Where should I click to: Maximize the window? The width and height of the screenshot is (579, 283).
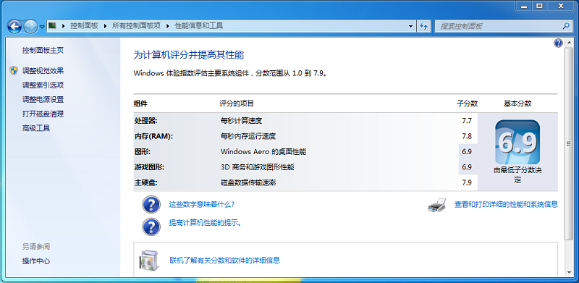click(540, 6)
